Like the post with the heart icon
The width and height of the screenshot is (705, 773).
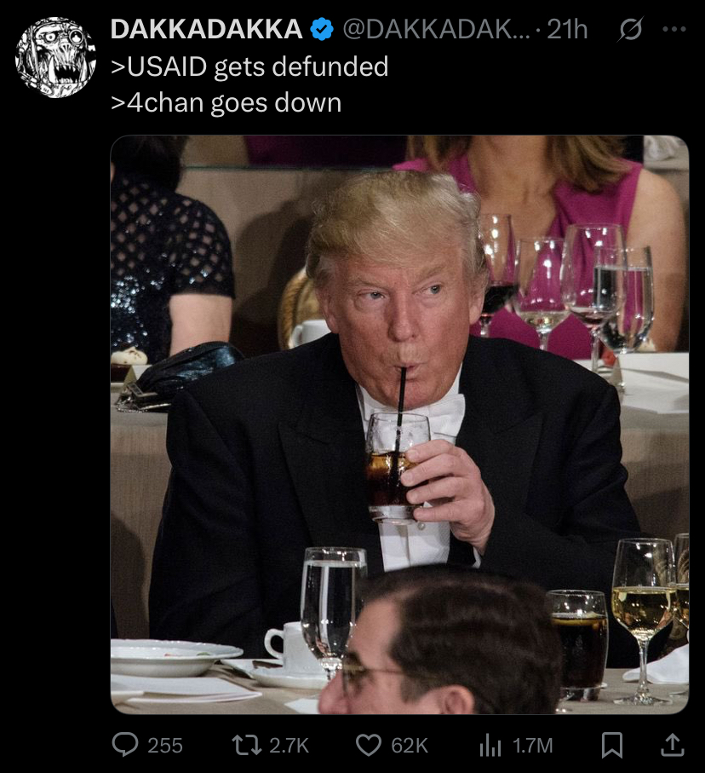click(369, 744)
